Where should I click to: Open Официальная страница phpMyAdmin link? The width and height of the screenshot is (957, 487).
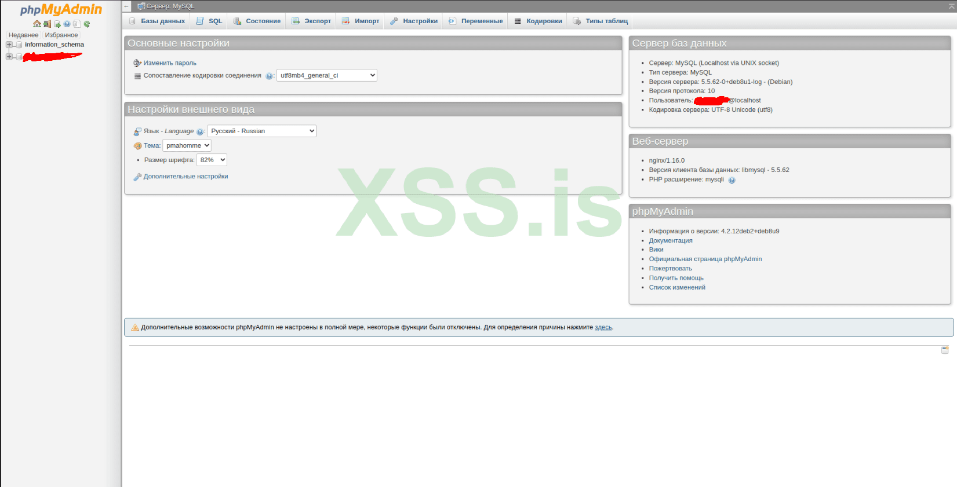(705, 259)
